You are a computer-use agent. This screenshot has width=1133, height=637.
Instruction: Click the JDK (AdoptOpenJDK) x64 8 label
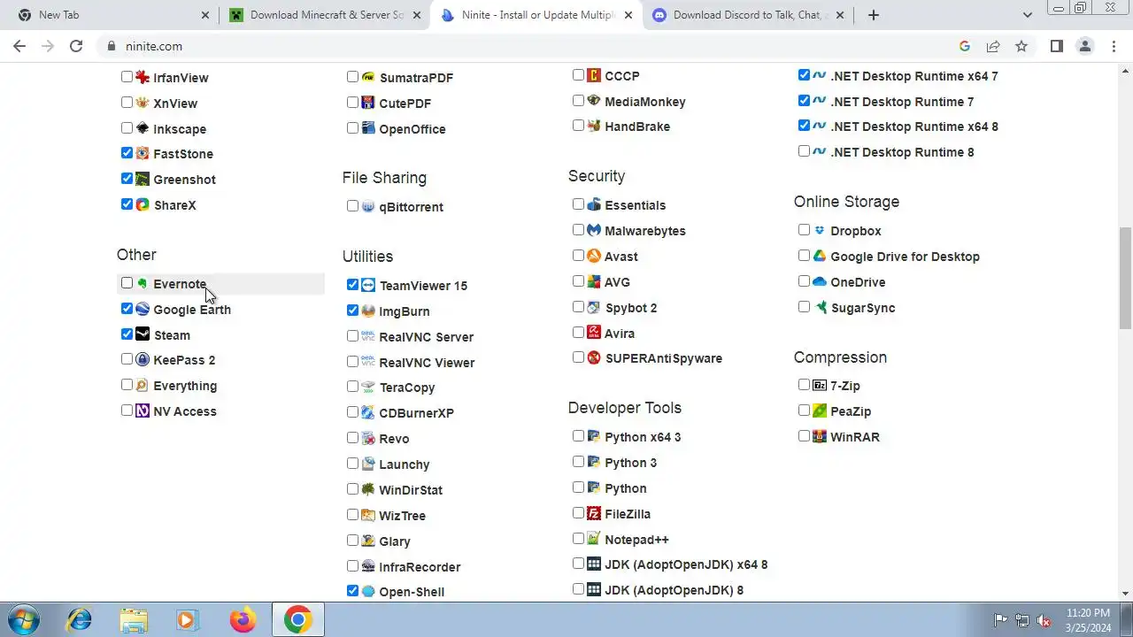click(686, 564)
